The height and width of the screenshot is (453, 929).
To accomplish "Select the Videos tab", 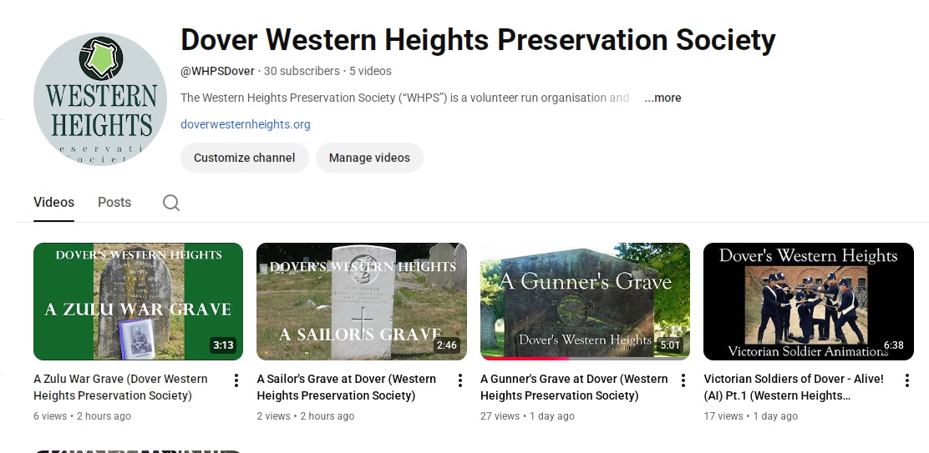I will point(53,202).
